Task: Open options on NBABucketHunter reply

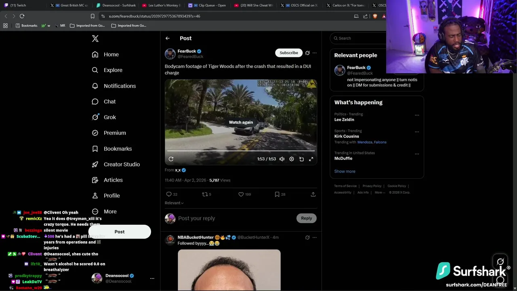Action: [315, 238]
